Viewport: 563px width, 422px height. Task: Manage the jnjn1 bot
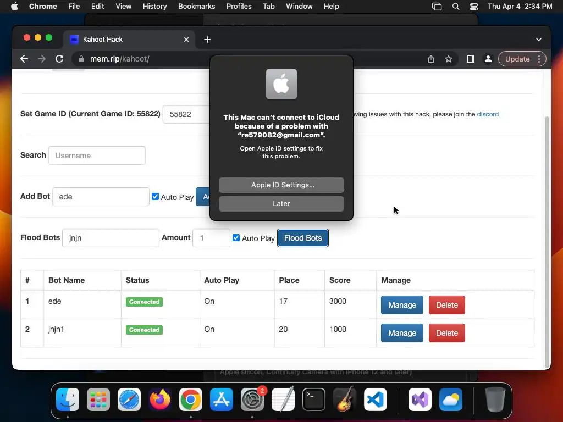tap(402, 333)
